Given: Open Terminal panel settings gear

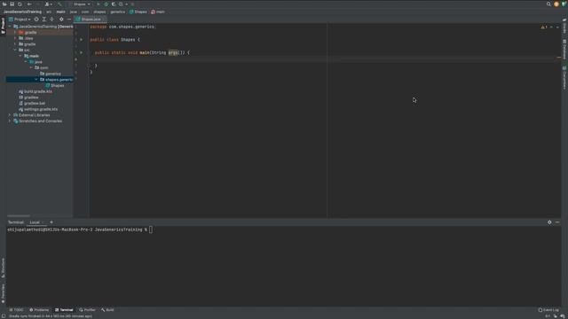Looking at the screenshot, I should click(549, 222).
